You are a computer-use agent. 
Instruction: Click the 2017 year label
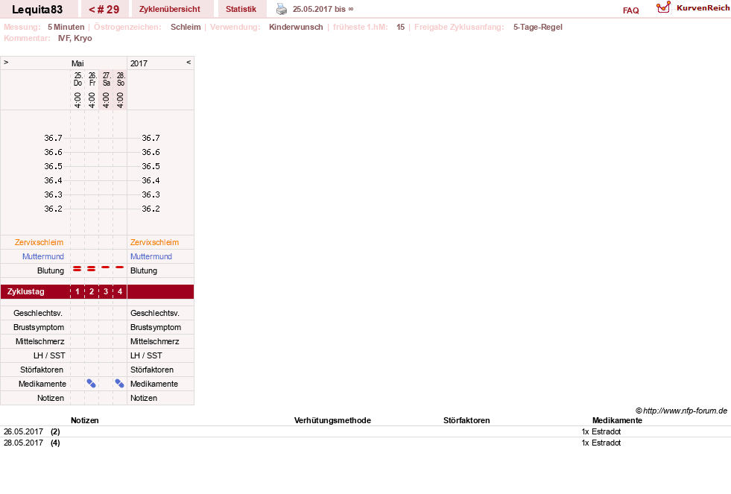139,63
